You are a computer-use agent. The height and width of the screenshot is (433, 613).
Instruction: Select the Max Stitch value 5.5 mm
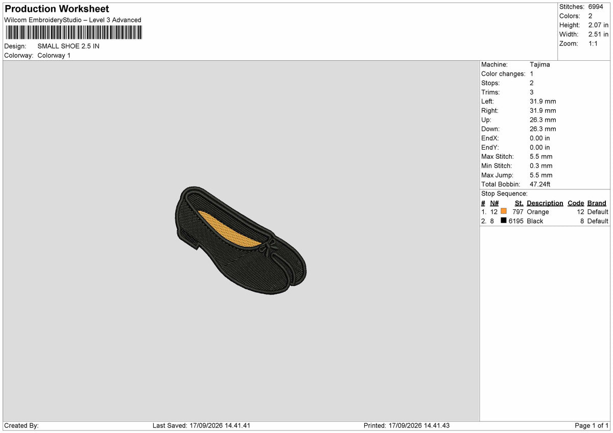(541, 156)
